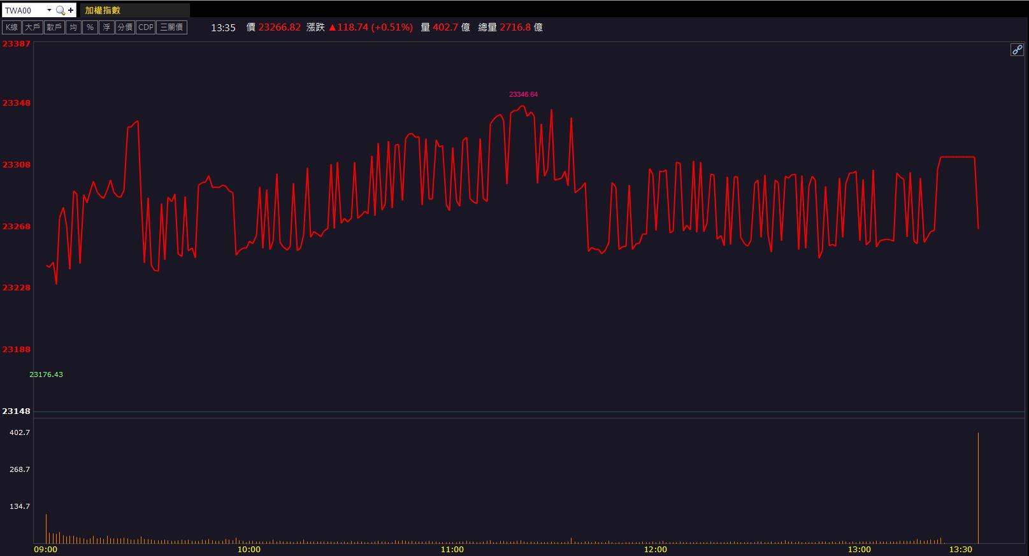Toggle the 均 average line button
Viewport: 1029px width, 556px height.
click(x=73, y=27)
